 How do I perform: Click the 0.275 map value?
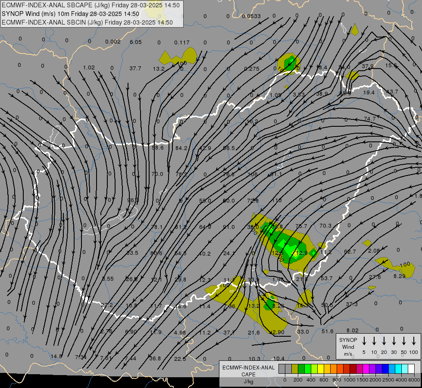pos(252,69)
